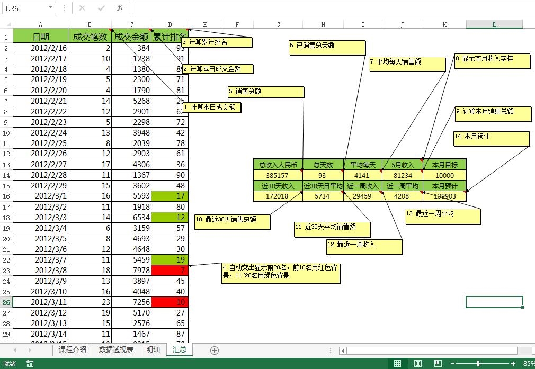Click the zoom out minus button
Viewport: 535px width, 369px height.
click(x=452, y=364)
